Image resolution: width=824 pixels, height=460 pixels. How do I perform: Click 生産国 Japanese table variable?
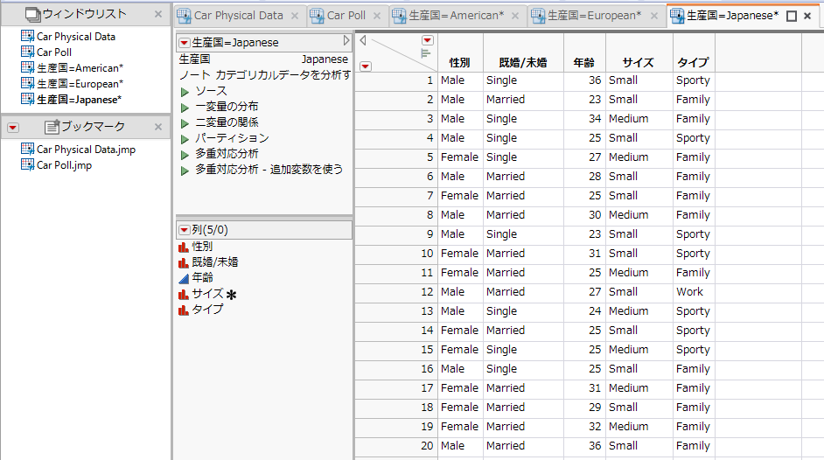point(263,59)
